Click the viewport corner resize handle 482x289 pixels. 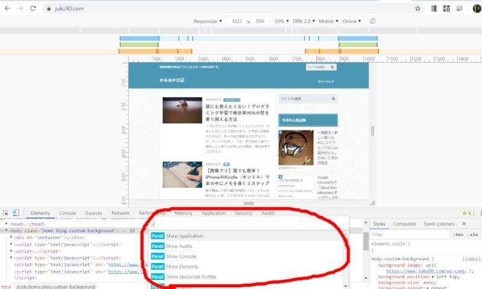(x=372, y=203)
